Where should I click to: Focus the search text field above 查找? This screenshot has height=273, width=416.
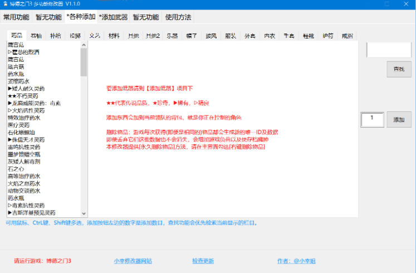[389, 50]
